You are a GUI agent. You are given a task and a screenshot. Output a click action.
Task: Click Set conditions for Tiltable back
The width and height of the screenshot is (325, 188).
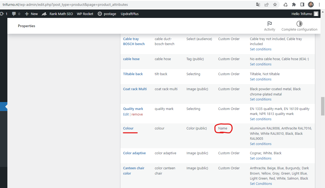260,79
